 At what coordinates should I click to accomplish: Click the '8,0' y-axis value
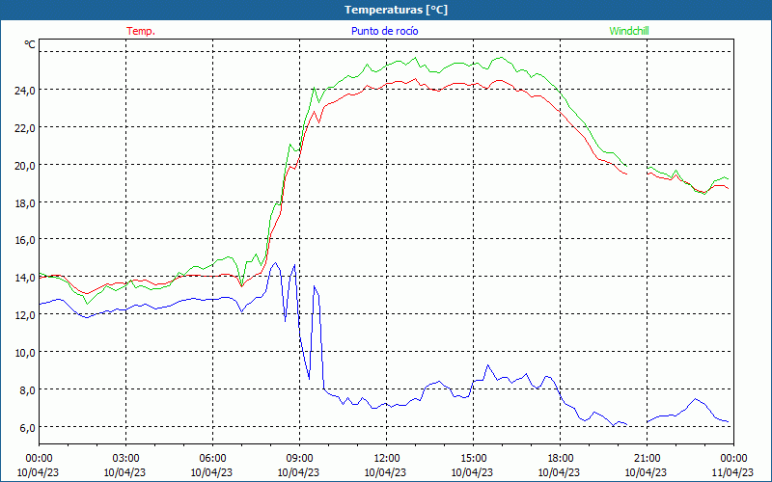coord(28,389)
